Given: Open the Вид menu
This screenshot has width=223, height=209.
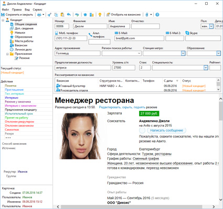Looking at the screenshot, I should 27,9.
